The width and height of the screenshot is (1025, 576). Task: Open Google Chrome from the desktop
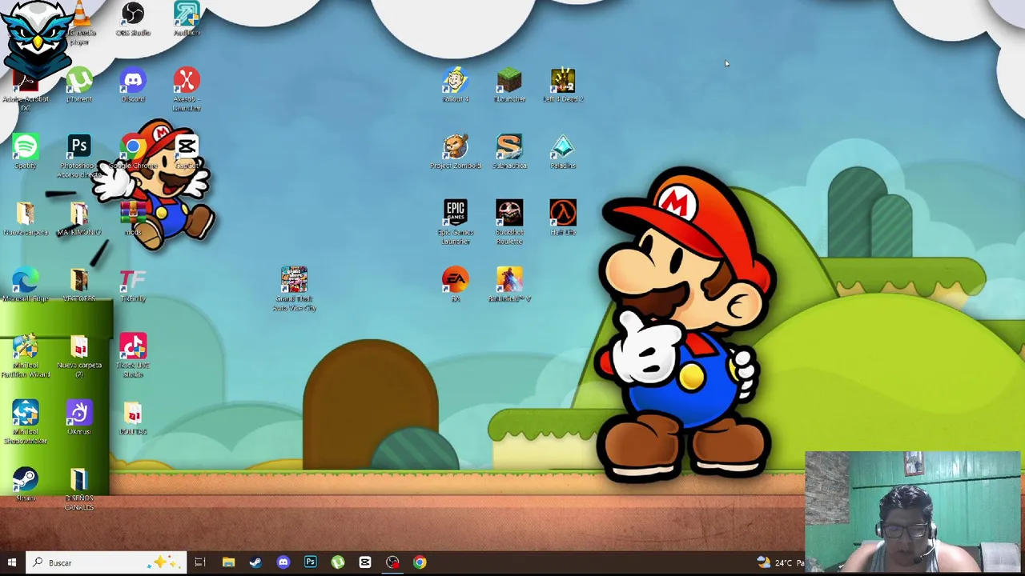pos(133,152)
